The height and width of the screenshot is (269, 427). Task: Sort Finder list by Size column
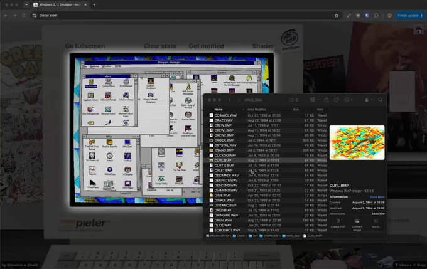click(296, 110)
